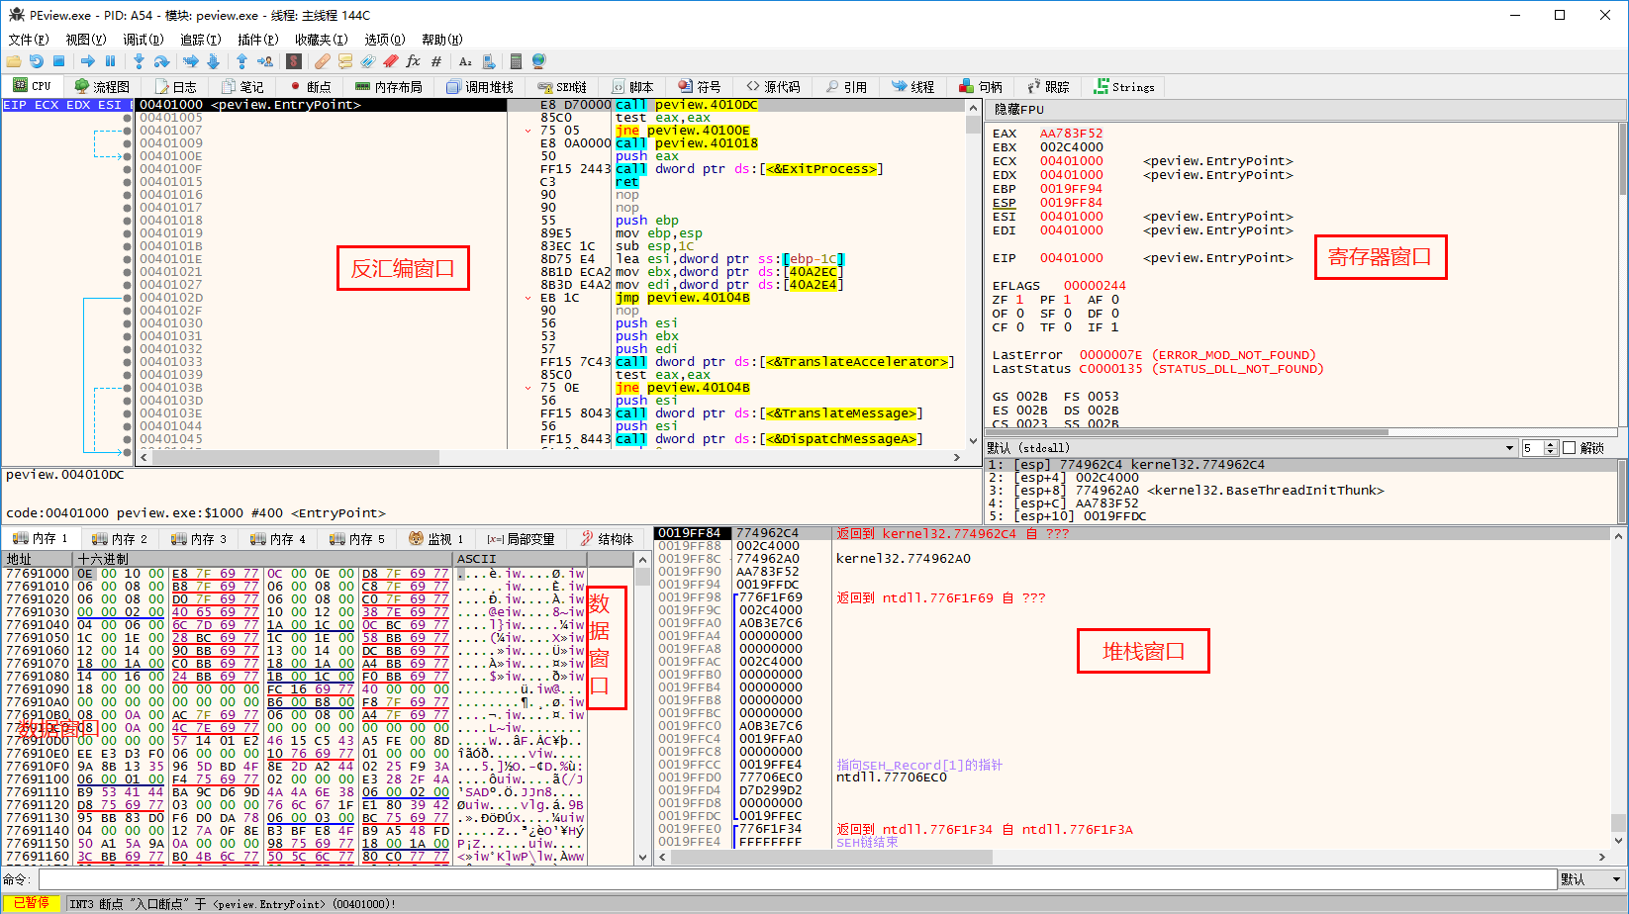The image size is (1629, 914).
Task: Toggle a breakpoint dot beside address 00401018
Action: point(127,220)
